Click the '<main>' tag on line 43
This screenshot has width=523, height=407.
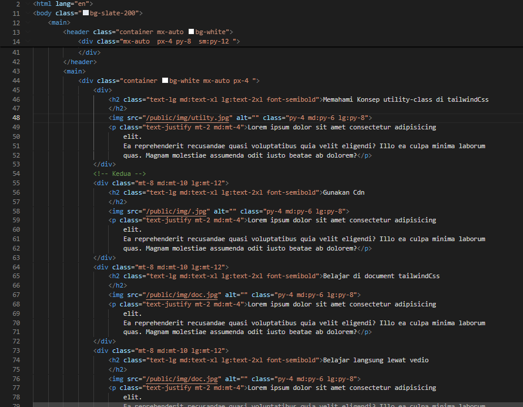click(x=75, y=71)
